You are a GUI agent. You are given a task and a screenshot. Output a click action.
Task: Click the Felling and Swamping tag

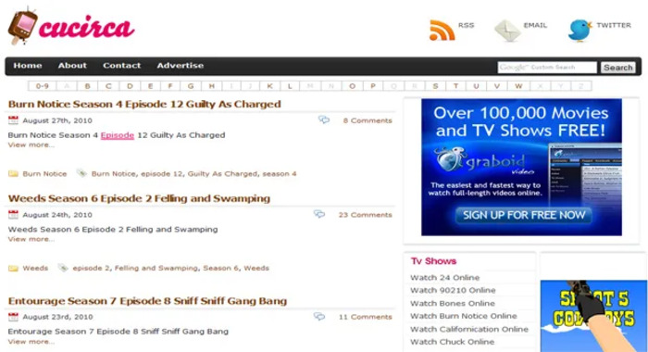(x=156, y=268)
